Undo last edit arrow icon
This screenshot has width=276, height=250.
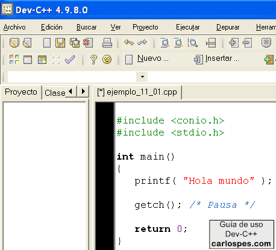pos(129,43)
